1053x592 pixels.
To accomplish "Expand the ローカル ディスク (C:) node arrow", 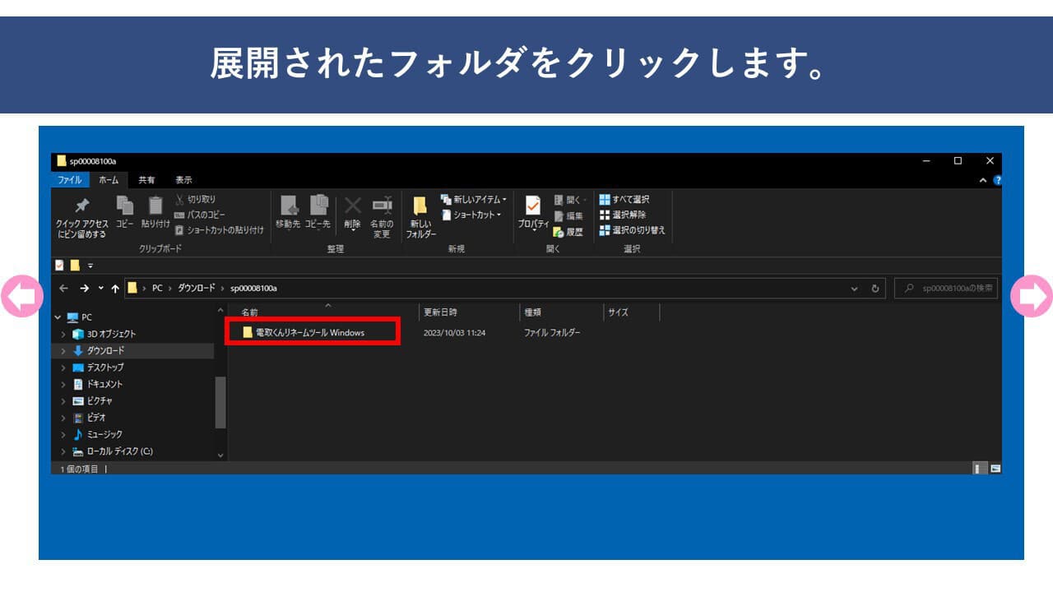I will [x=63, y=451].
